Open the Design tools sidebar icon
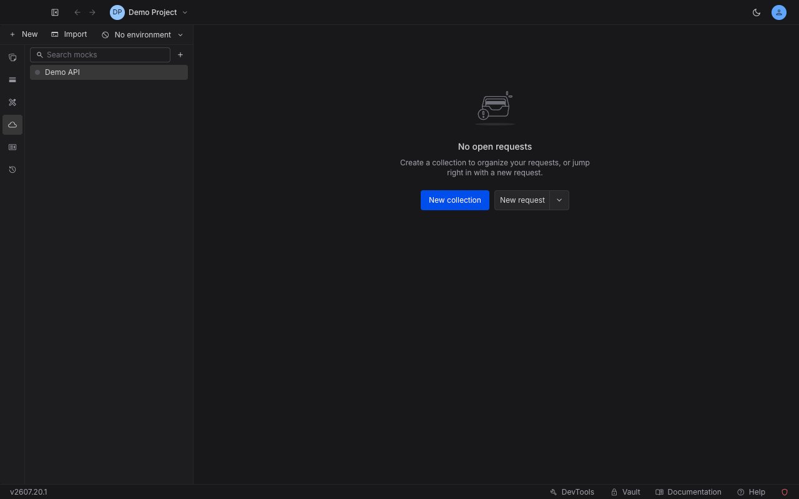This screenshot has height=499, width=799. 12,102
